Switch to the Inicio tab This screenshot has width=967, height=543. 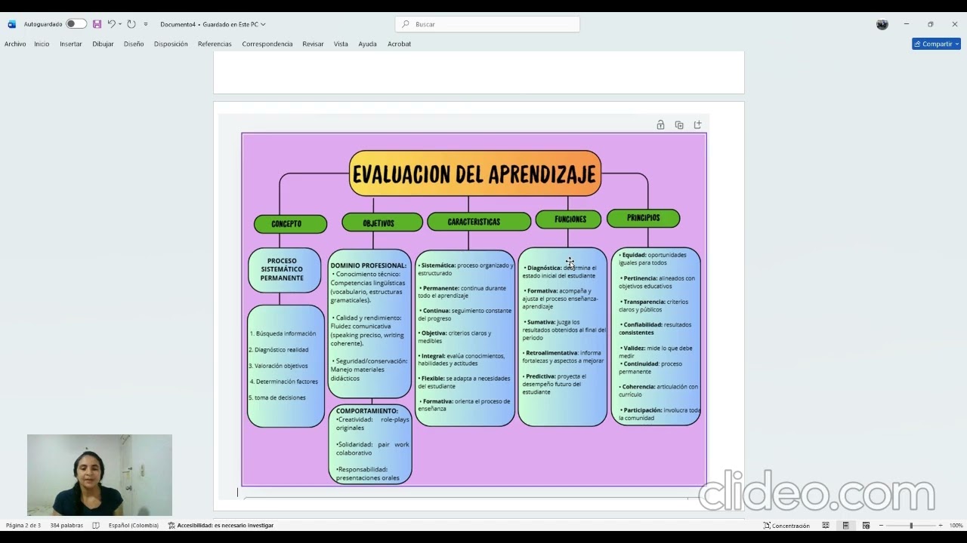click(42, 44)
